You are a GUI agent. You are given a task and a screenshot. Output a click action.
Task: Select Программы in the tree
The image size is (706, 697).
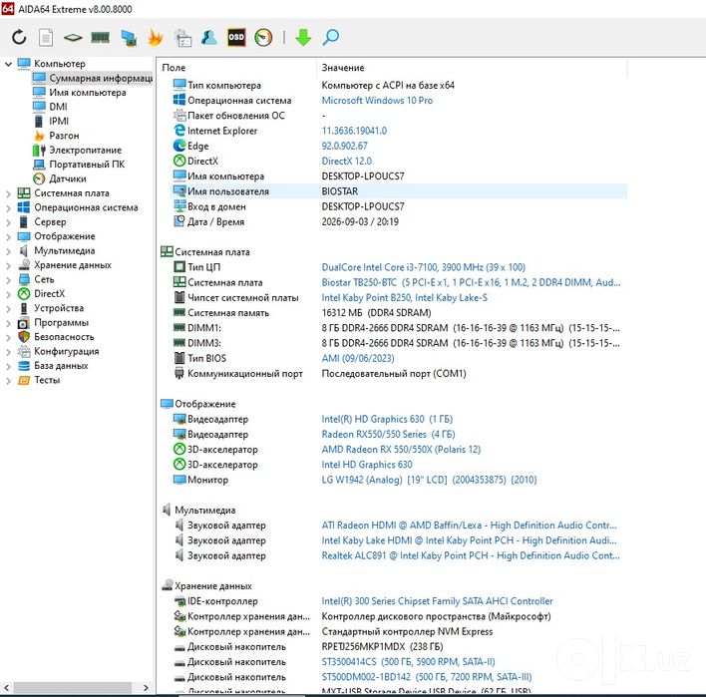point(53,323)
